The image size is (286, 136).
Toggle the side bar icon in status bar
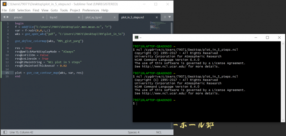(x=5, y=132)
